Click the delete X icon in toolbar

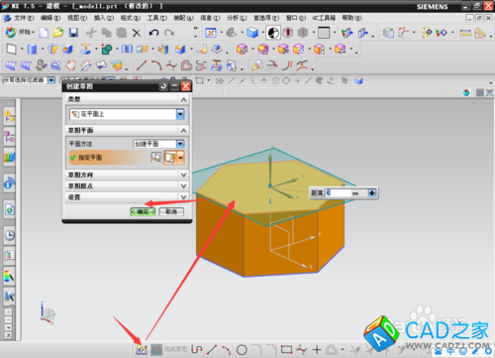click(x=137, y=33)
